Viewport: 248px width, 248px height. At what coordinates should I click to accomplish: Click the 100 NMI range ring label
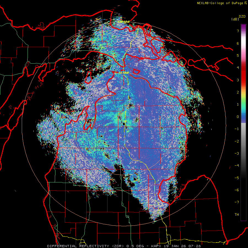[x=124, y=22]
